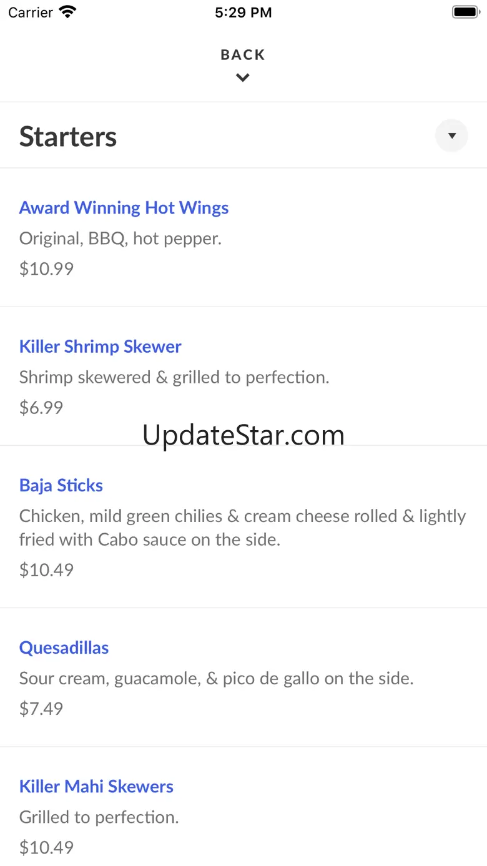Screen dimensions: 487x866
Task: Tap the Wi-Fi status icon
Action: coord(67,12)
